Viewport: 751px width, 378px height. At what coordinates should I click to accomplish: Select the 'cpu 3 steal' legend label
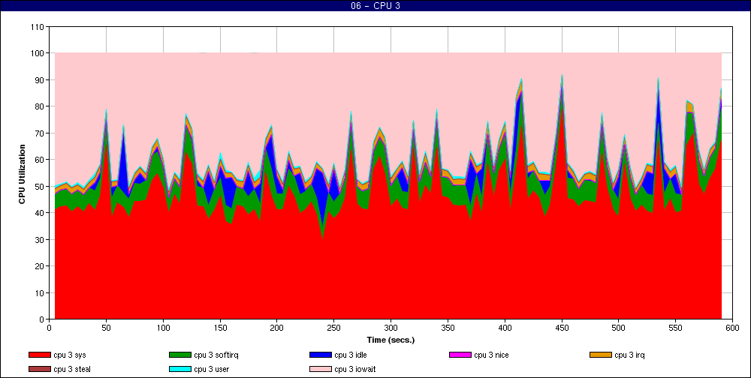click(72, 370)
